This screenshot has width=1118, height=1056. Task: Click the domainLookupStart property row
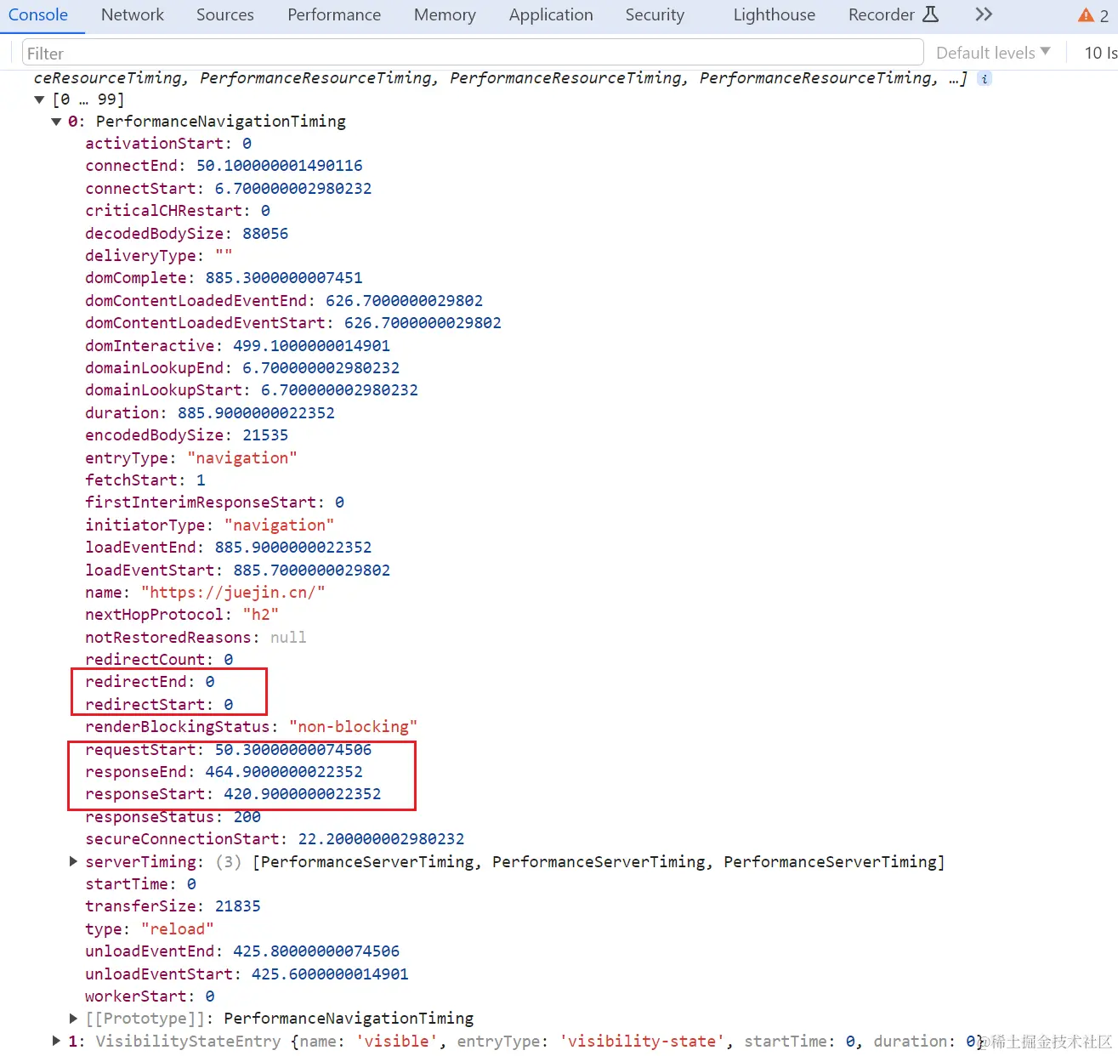[252, 390]
